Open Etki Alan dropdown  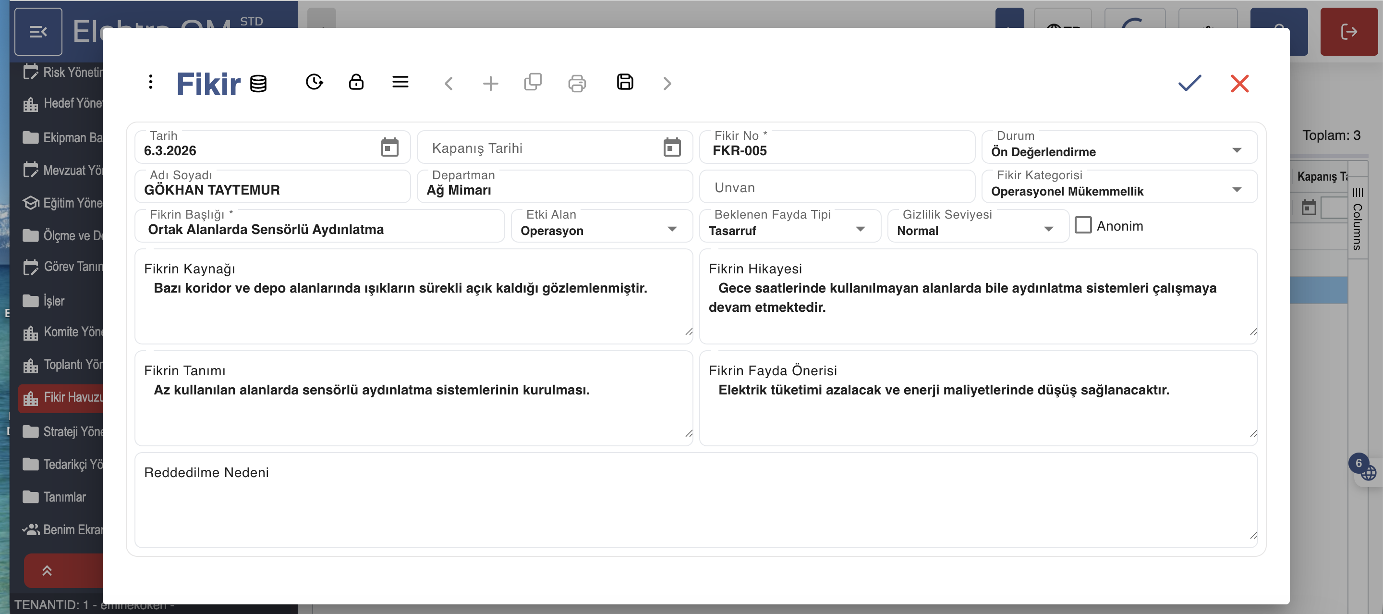(672, 229)
